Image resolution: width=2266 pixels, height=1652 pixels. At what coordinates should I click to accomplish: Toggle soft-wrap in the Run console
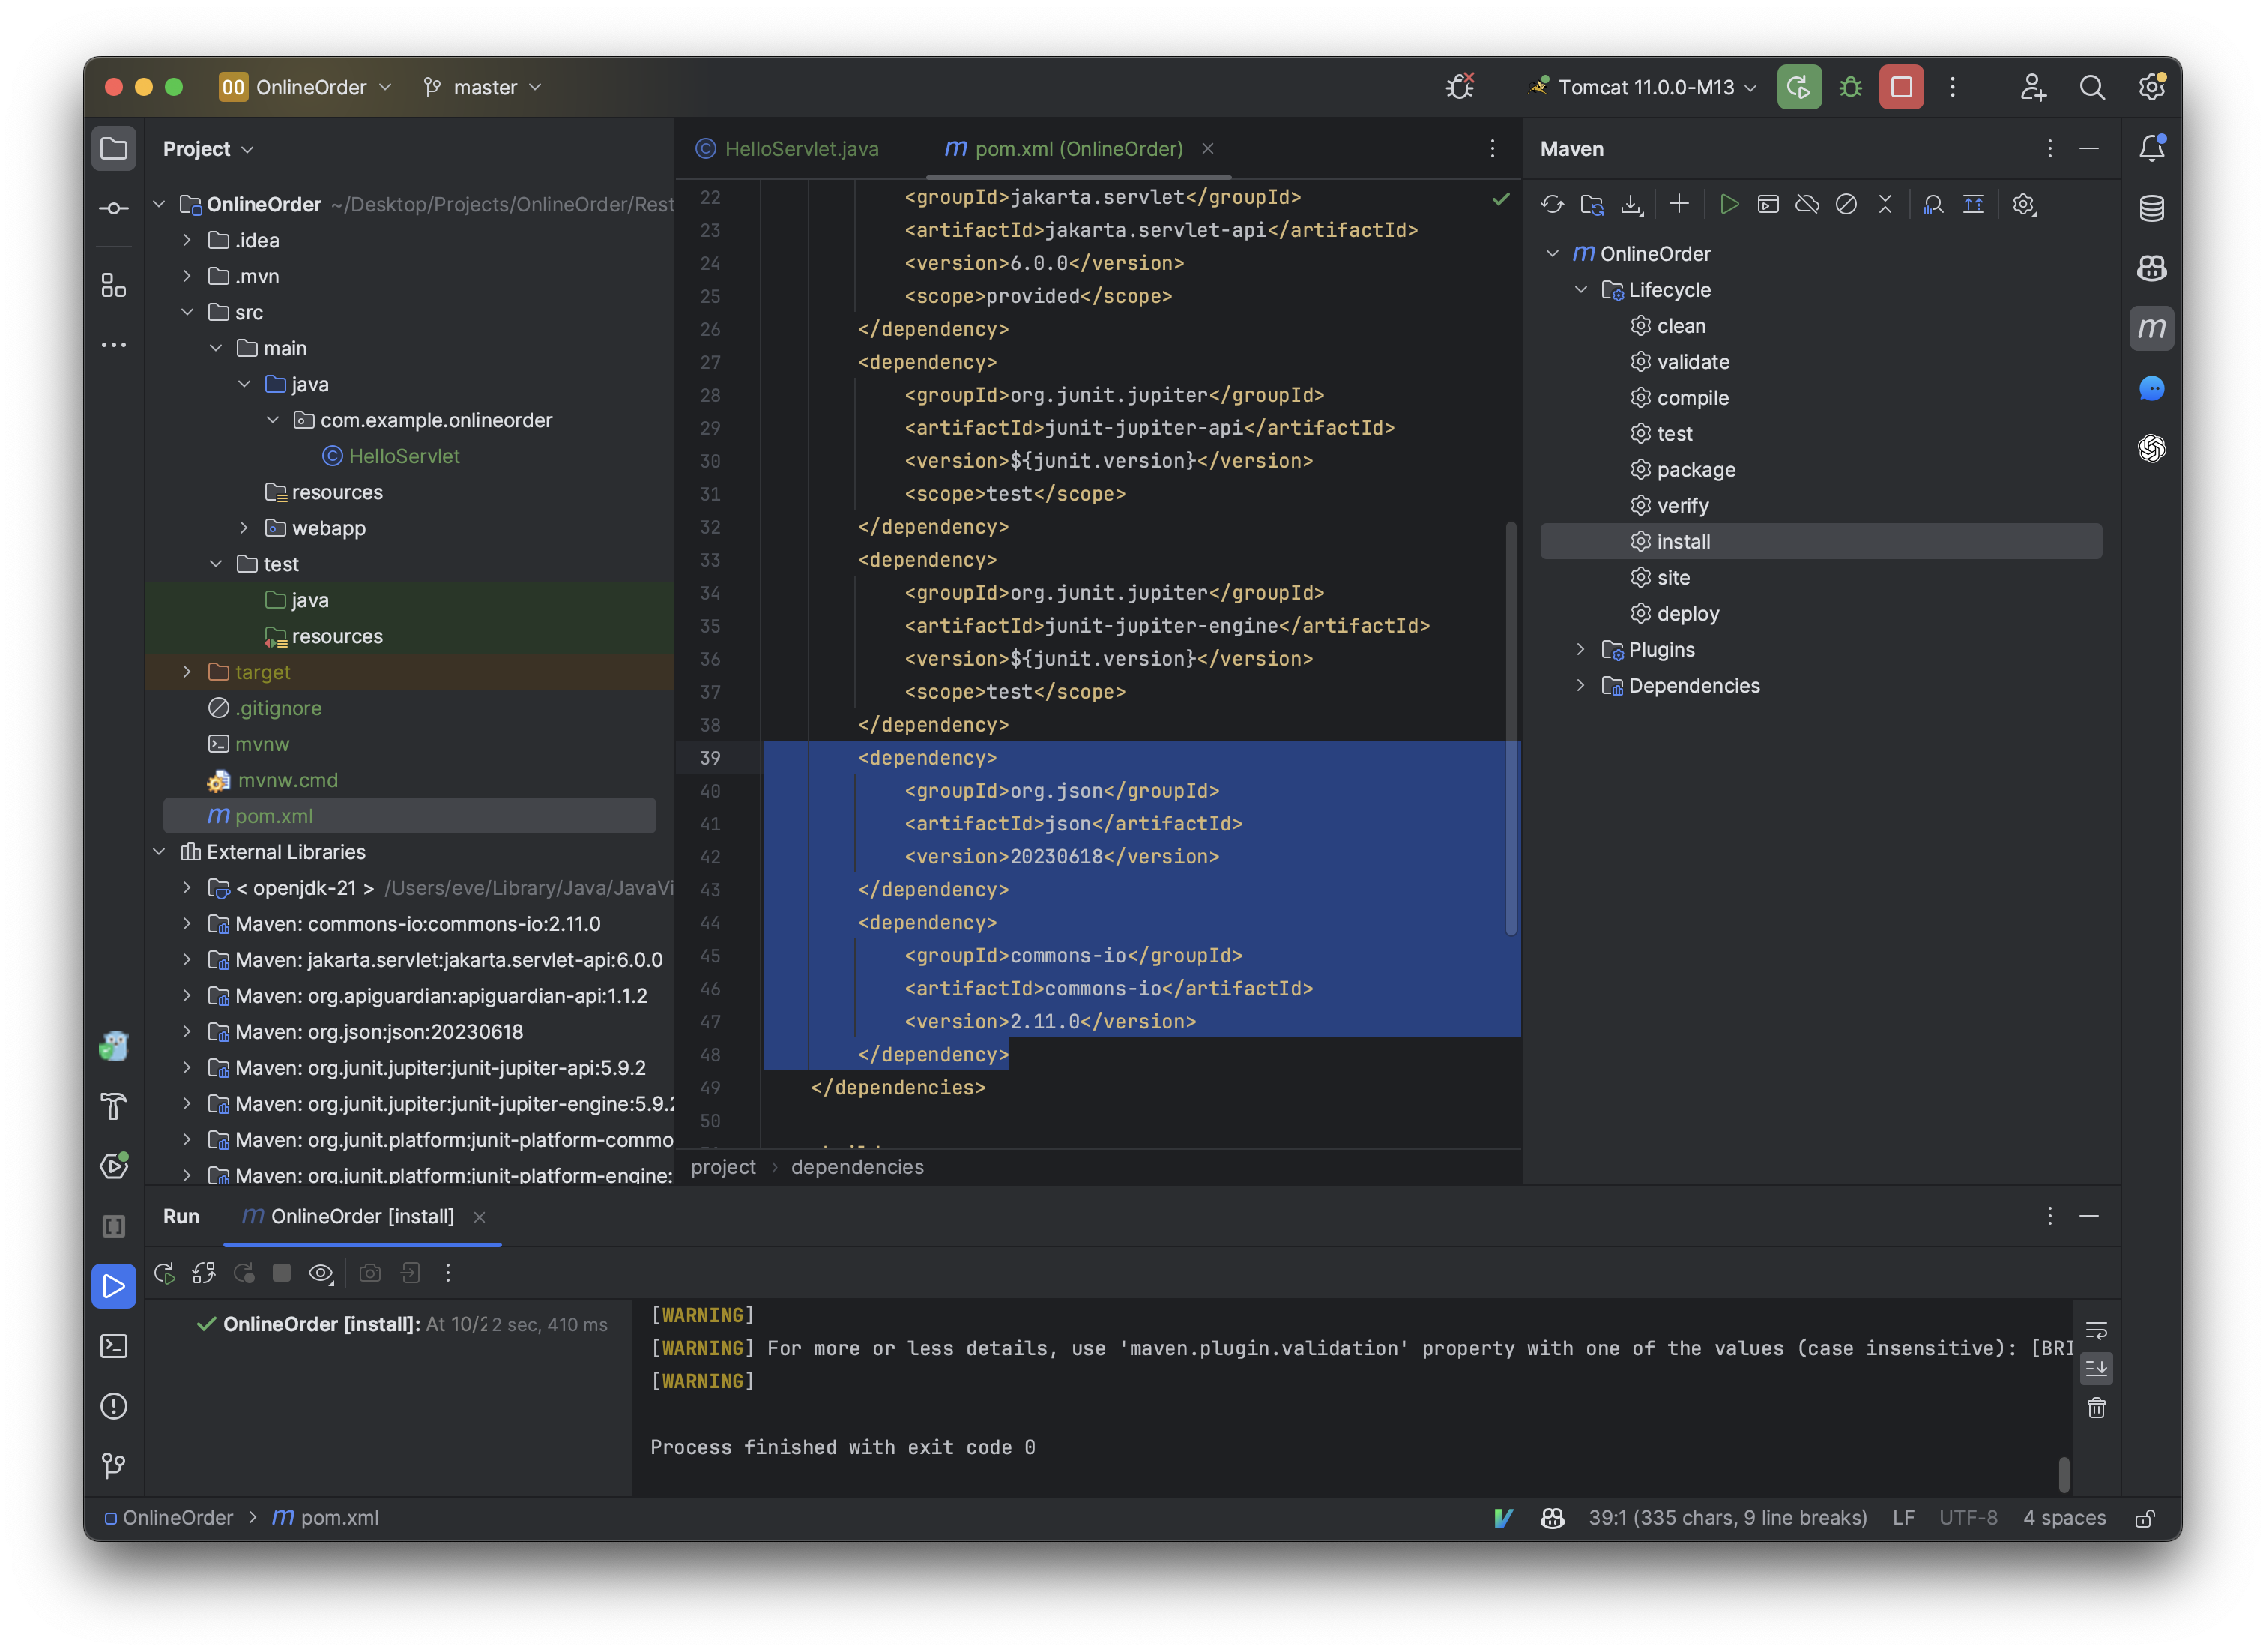tap(2096, 1330)
